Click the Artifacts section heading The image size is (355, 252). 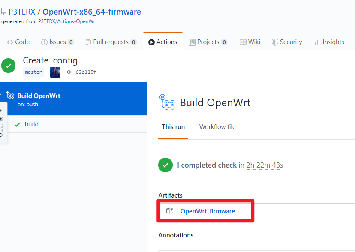click(171, 195)
